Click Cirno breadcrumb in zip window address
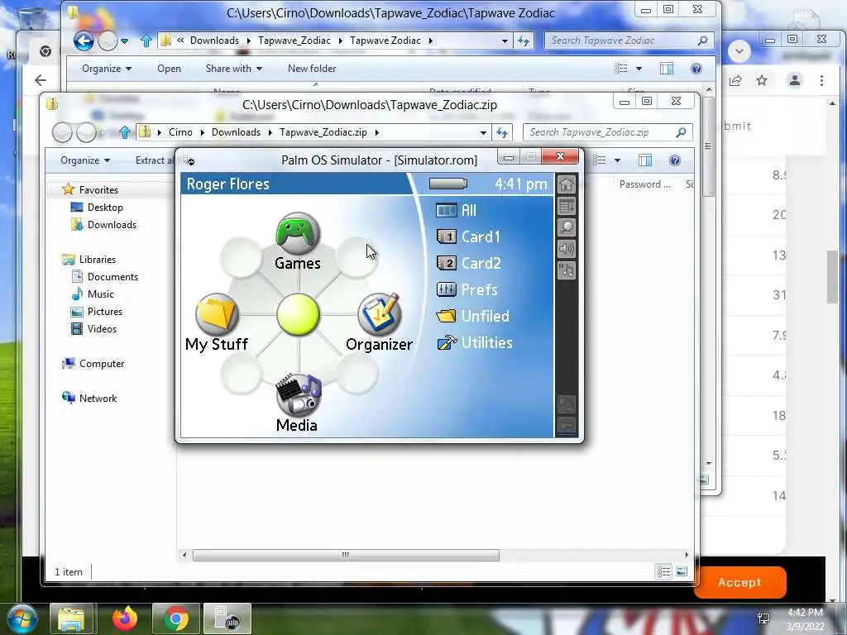The image size is (847, 635). point(180,132)
